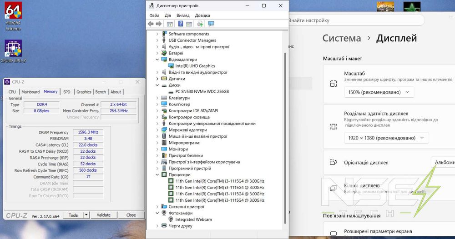Select the Мережеві адаптери category
The image size is (455, 239).
tap(188, 130)
